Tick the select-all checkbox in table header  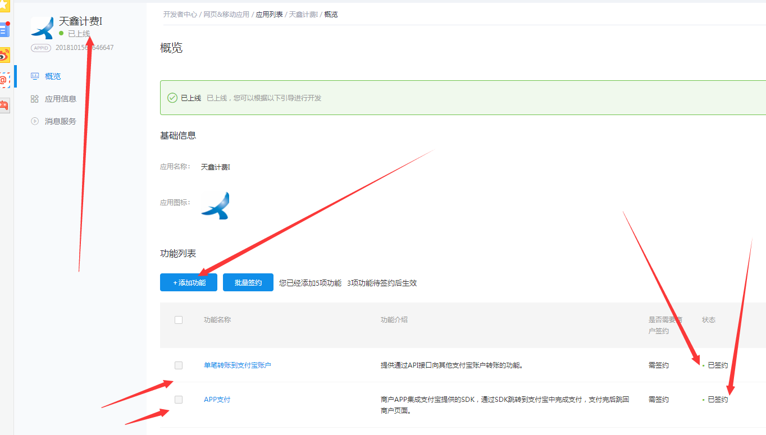(179, 320)
